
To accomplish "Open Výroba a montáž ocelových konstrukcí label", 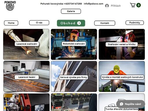I will (123, 77).
